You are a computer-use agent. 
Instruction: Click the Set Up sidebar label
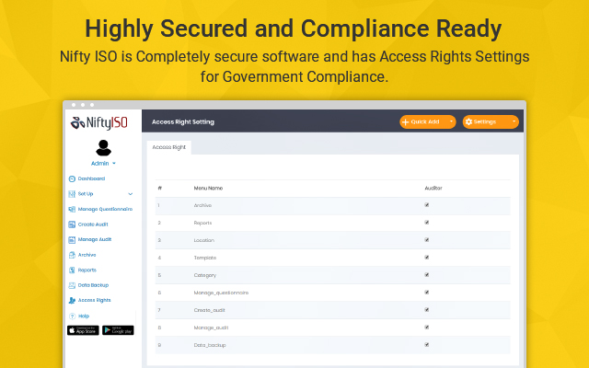click(x=86, y=194)
